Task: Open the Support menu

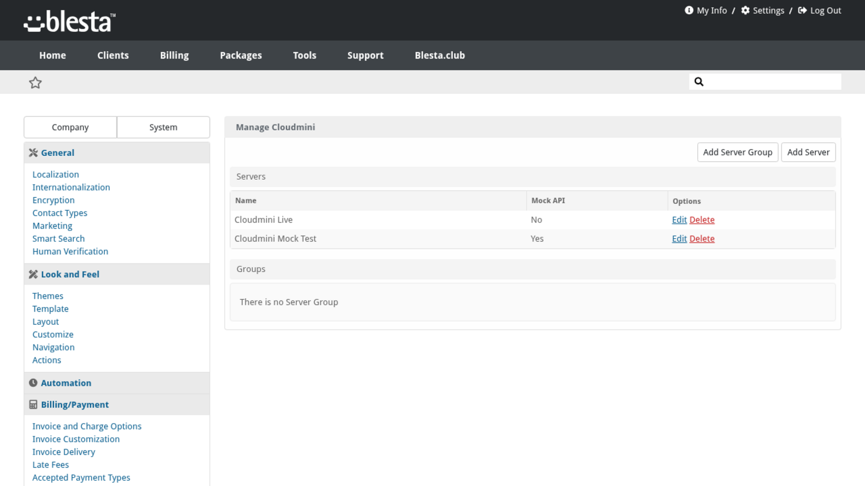Action: (365, 55)
